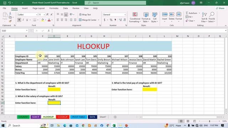Screen dimensions: 228x128
Task: Toggle Italic formatting
Action: 23,20
